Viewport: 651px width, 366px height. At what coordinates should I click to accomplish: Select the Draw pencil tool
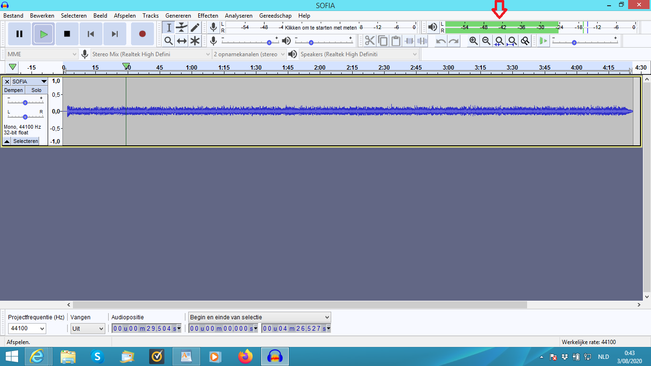tap(195, 28)
